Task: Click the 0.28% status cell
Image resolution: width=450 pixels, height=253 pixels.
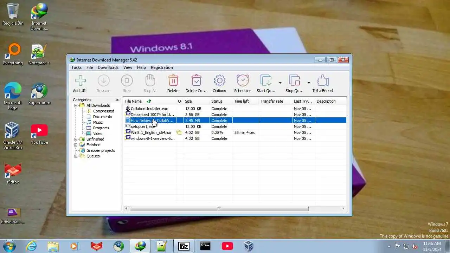Action: [217, 132]
